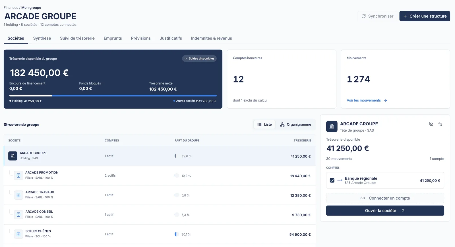Uncheck the Banque régionale account checkbox
The width and height of the screenshot is (455, 247).
(x=332, y=180)
